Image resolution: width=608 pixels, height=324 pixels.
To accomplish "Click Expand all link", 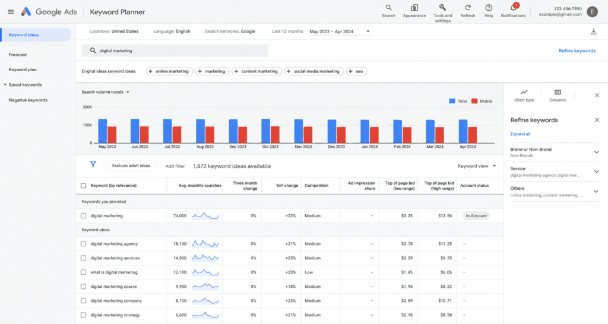I will pyautogui.click(x=520, y=134).
